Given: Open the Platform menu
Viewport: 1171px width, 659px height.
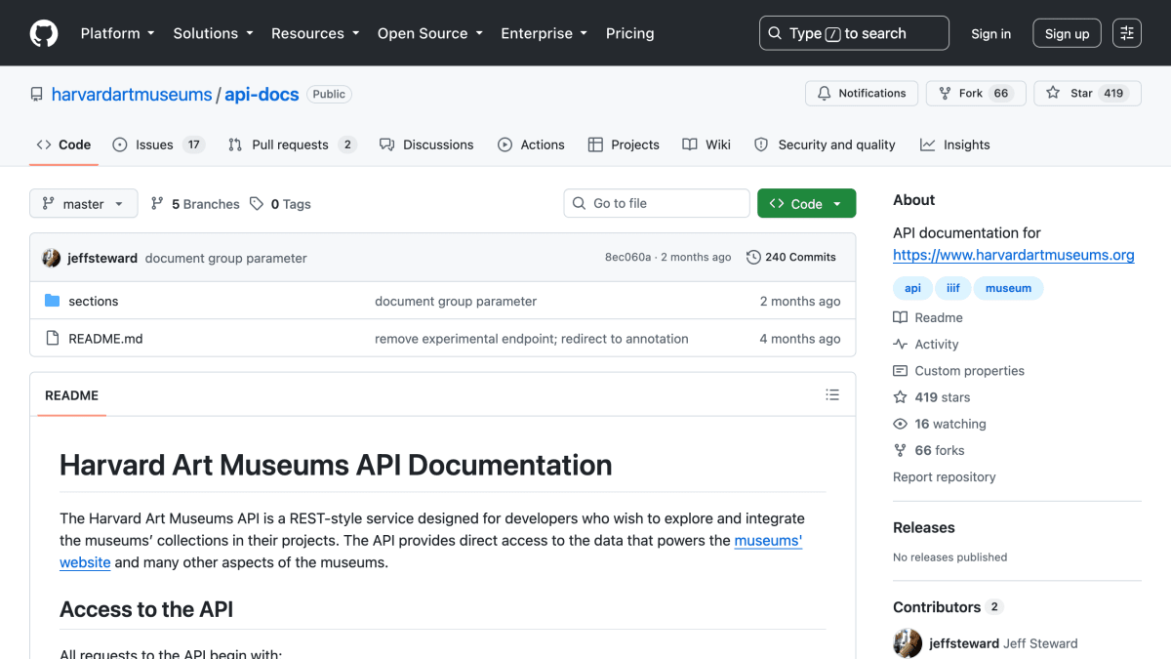Looking at the screenshot, I should tap(117, 33).
